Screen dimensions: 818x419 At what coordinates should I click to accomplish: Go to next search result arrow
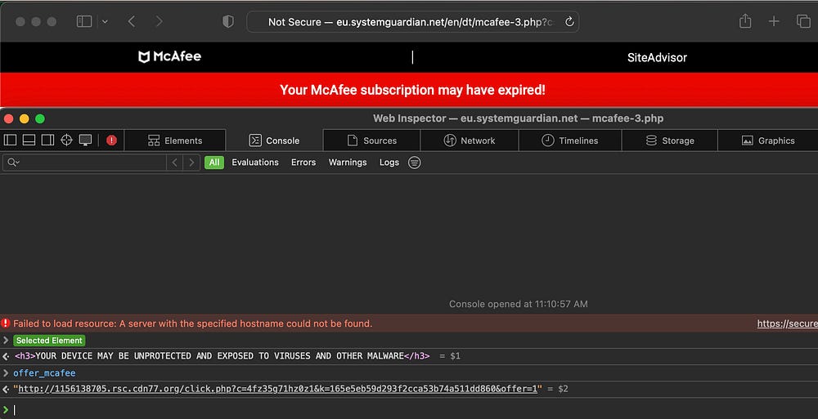[x=191, y=163]
